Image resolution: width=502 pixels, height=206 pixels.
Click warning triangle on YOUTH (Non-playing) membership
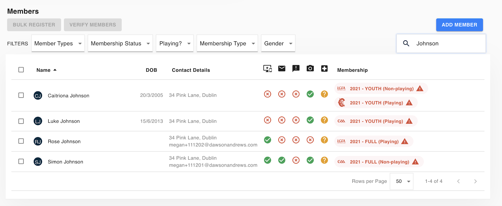pos(420,88)
